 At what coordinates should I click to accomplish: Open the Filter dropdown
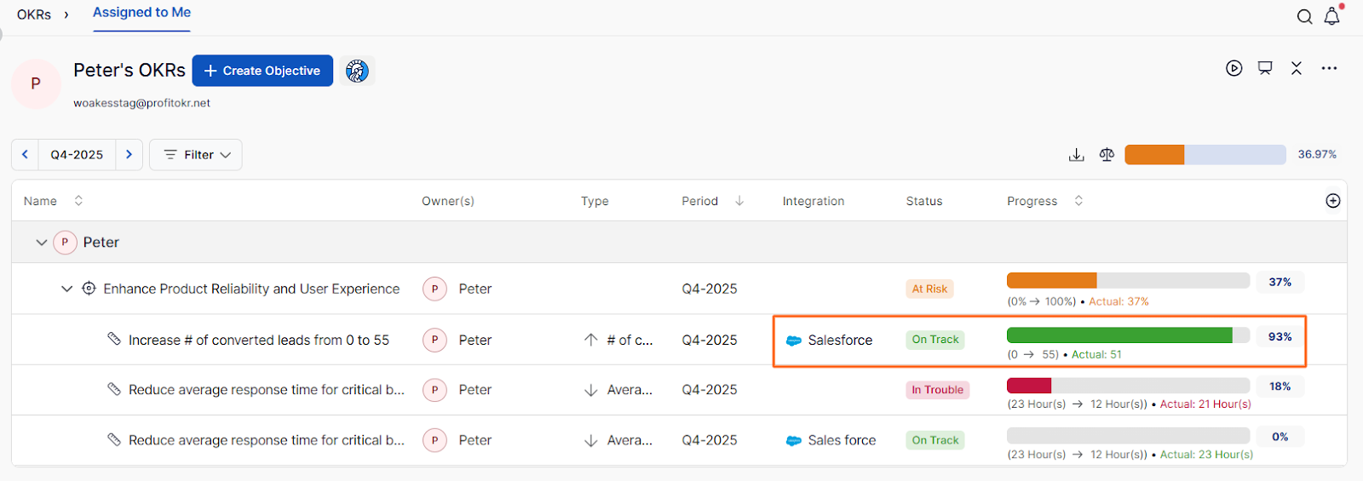[196, 154]
